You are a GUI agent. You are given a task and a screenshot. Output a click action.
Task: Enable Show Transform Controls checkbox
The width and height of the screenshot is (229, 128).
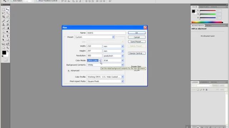pyautogui.click(x=38, y=1)
